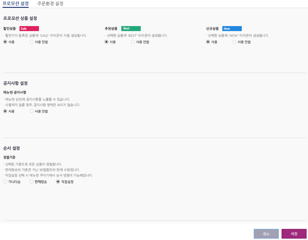
Task: Switch to the 프로모션 설정 tab
Action: 16,4
